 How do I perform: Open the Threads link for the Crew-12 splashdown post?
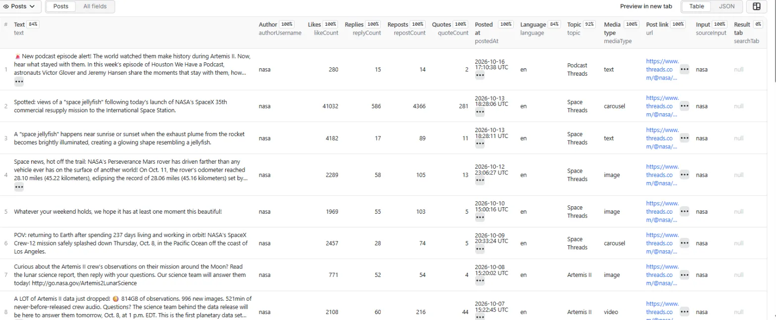click(x=662, y=243)
